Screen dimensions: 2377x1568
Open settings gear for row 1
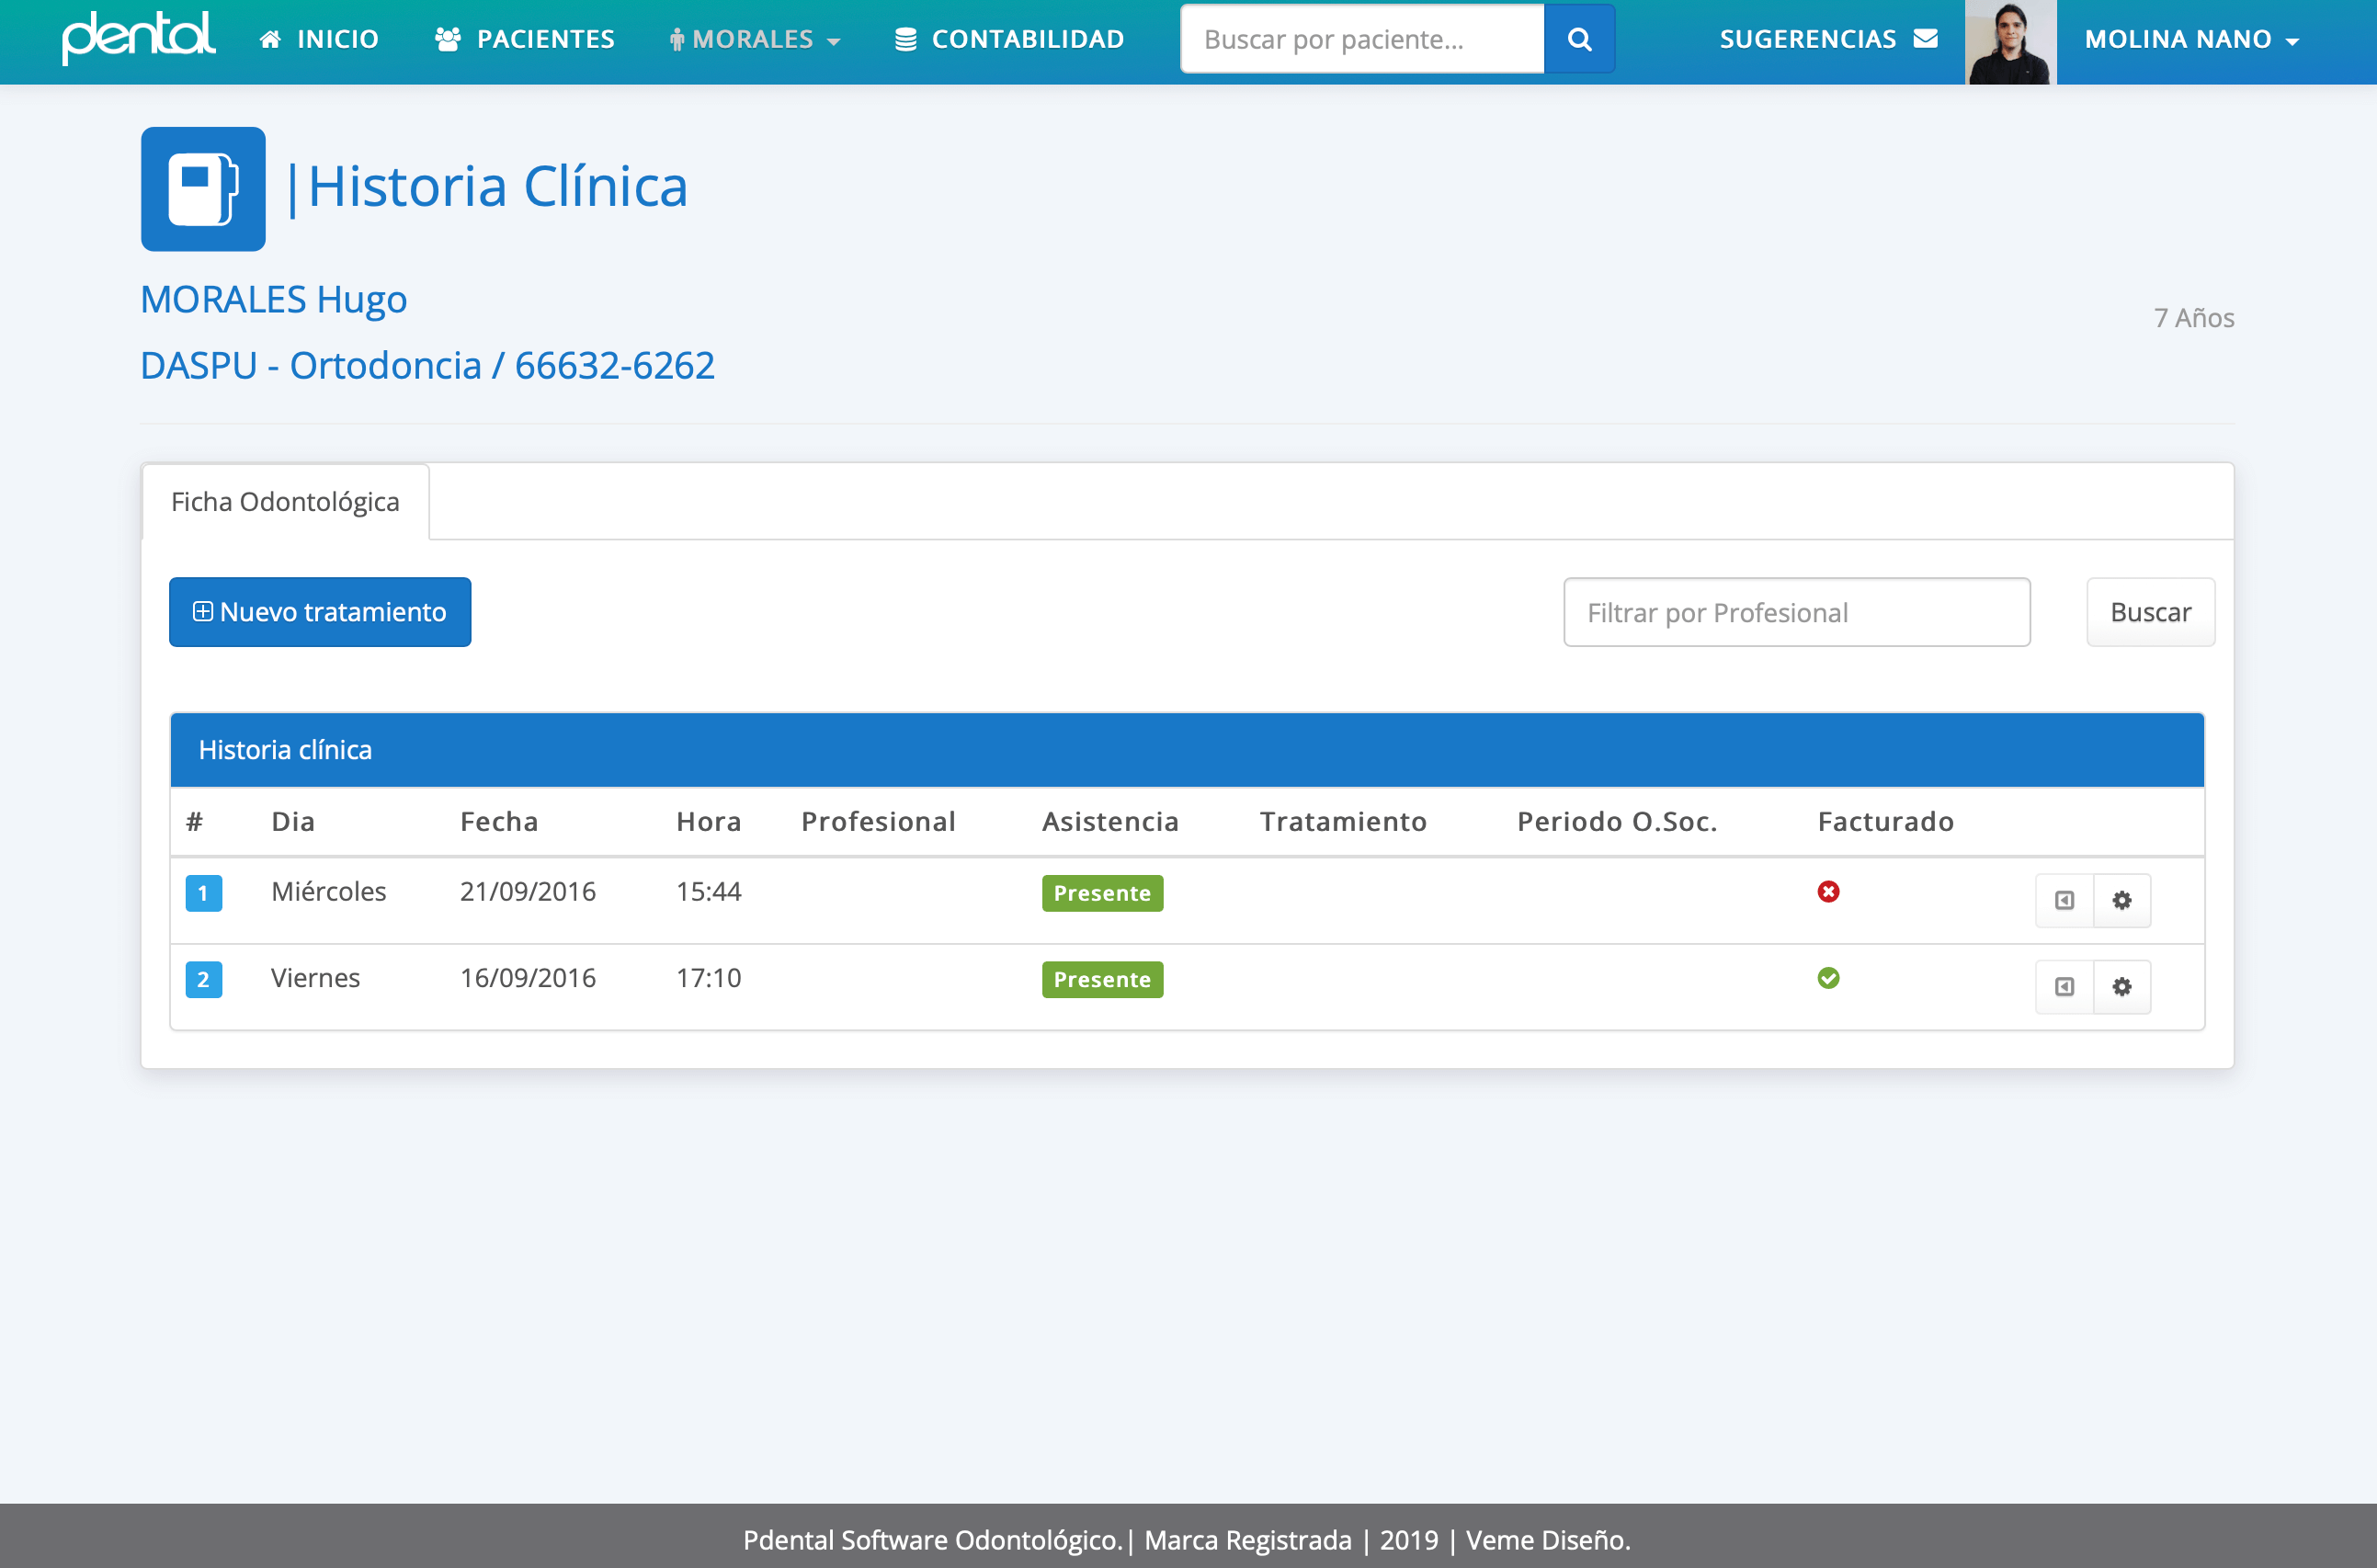point(2121,900)
